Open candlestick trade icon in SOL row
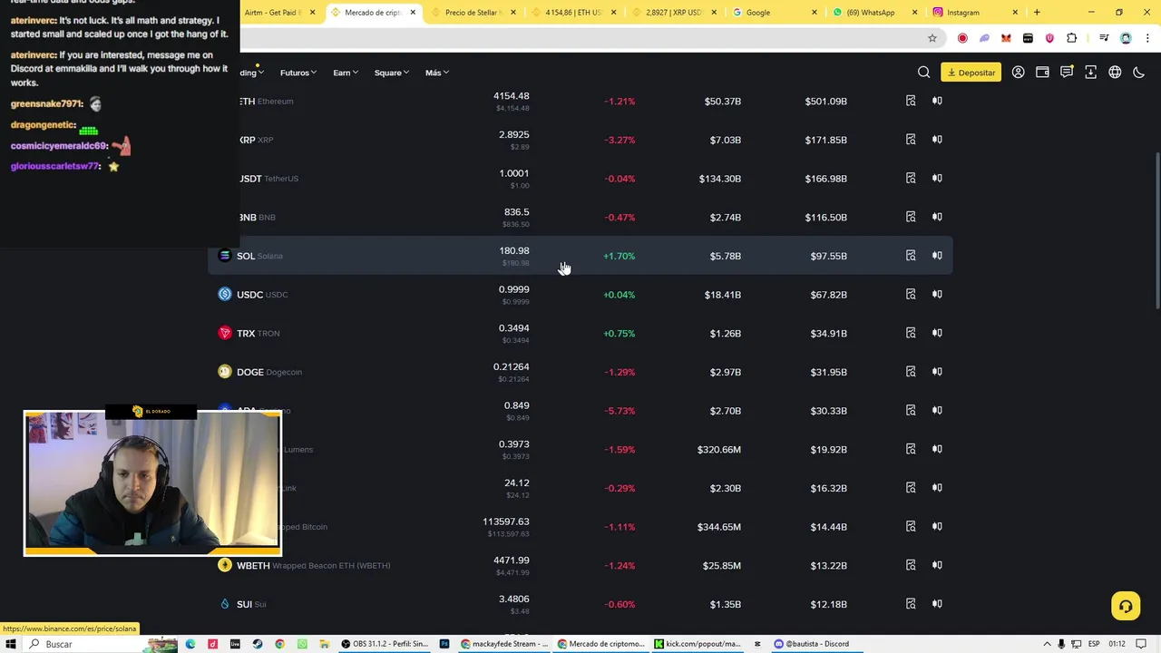The width and height of the screenshot is (1161, 653). [x=937, y=256]
